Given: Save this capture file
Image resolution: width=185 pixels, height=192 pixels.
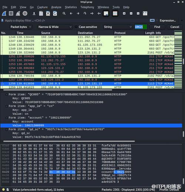Looking at the screenshot, I should coord(41,13).
